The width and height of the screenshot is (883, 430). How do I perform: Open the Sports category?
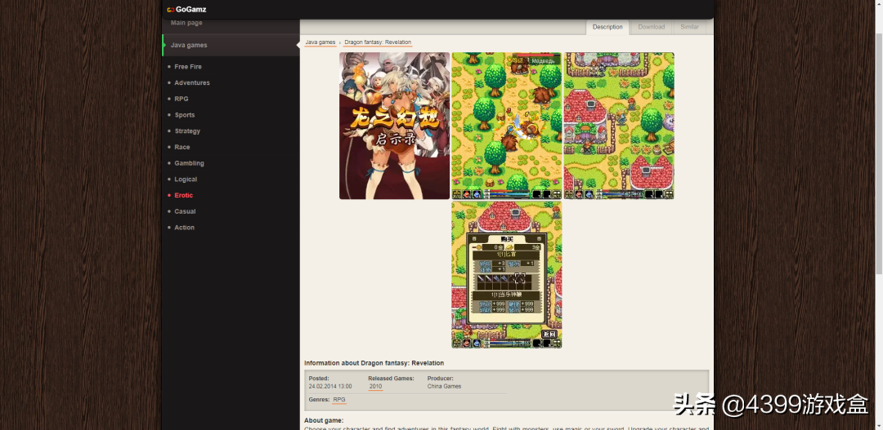[x=184, y=115]
